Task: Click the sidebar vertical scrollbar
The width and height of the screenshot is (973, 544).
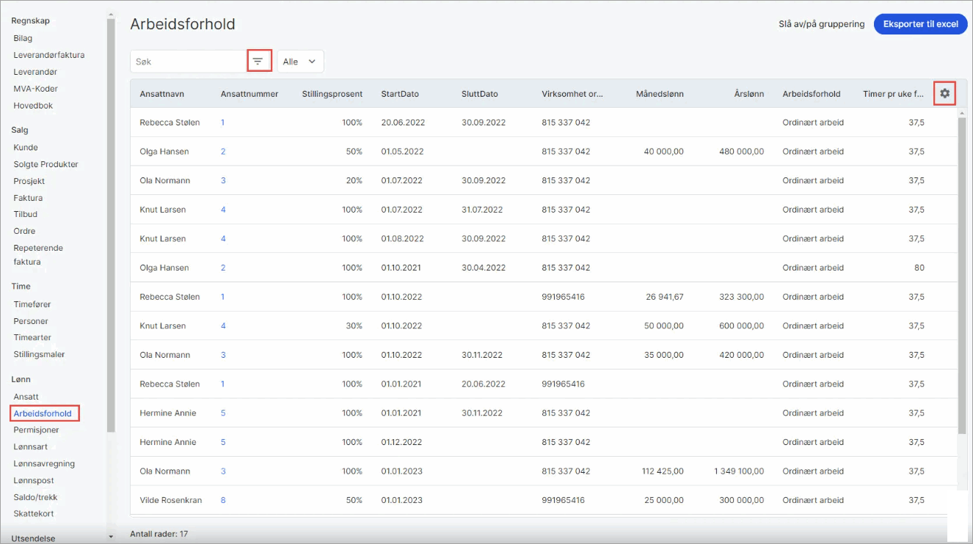Action: [111, 225]
